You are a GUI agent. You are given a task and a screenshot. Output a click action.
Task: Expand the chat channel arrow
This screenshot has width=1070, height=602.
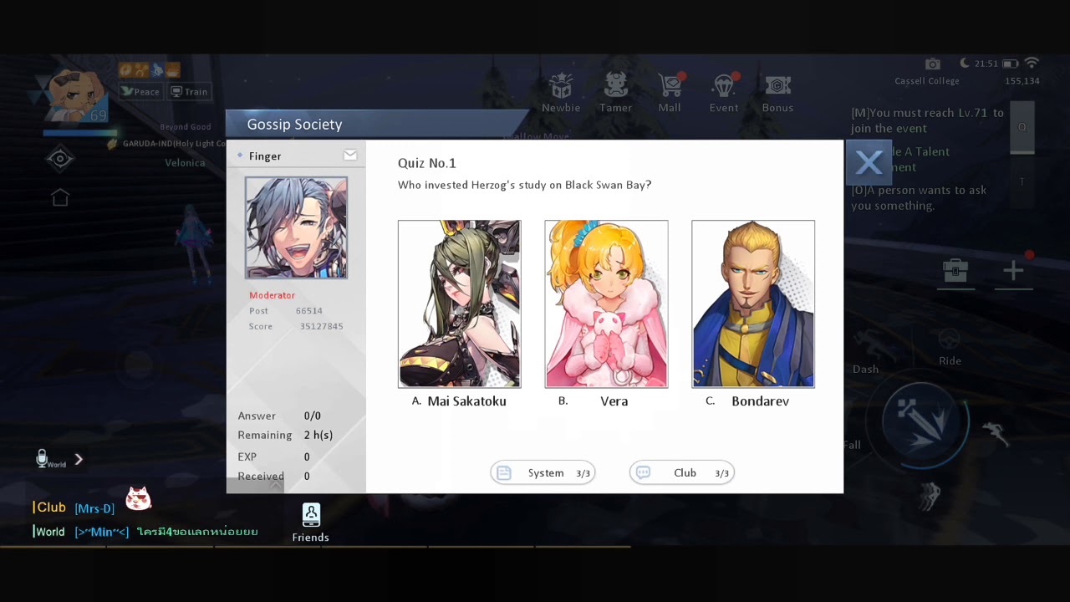click(79, 459)
